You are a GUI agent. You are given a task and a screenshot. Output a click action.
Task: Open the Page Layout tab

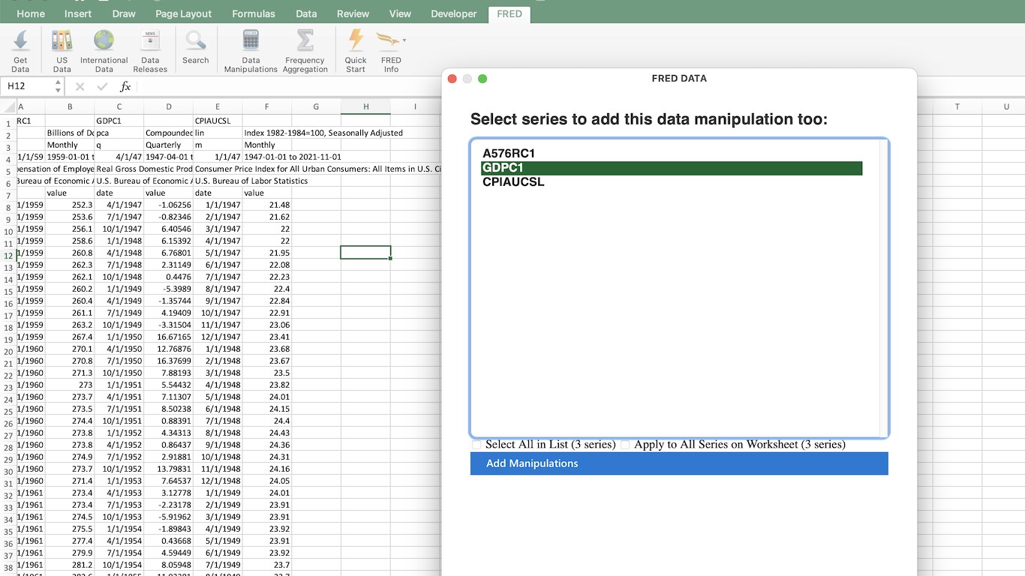pos(183,13)
